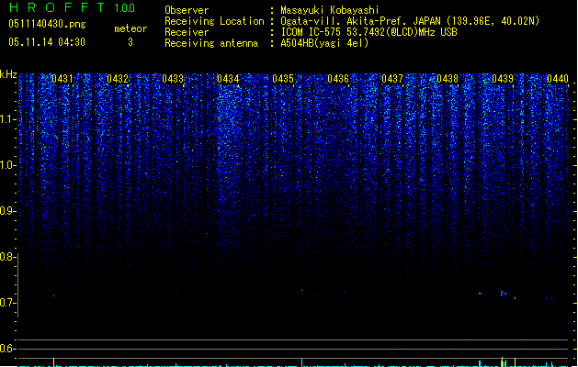Click time marker 0440
Viewport: 578px width, 367px height.
coord(558,79)
